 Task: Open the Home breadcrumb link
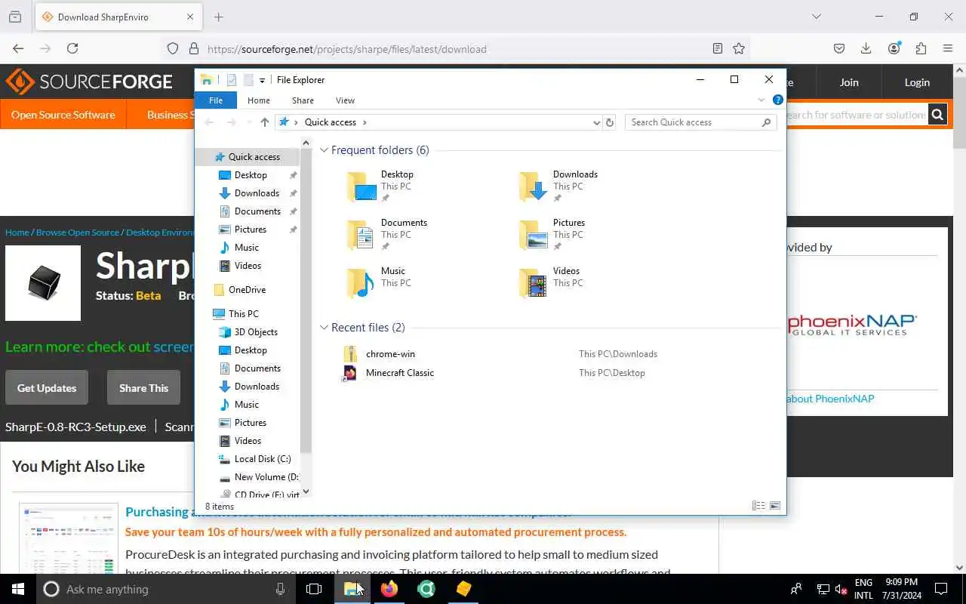tap(17, 233)
